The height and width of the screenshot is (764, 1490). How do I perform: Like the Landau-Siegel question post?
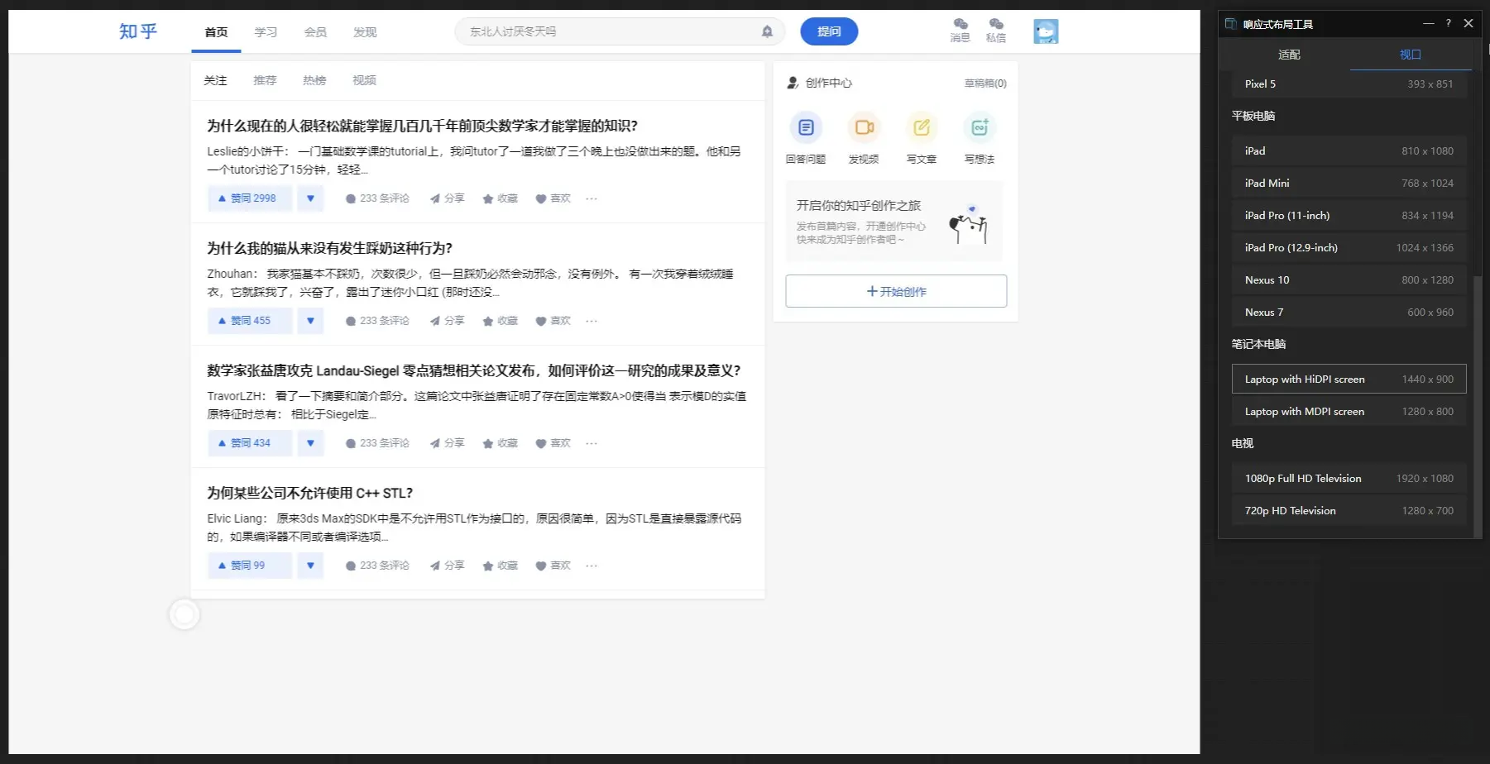[x=553, y=443]
